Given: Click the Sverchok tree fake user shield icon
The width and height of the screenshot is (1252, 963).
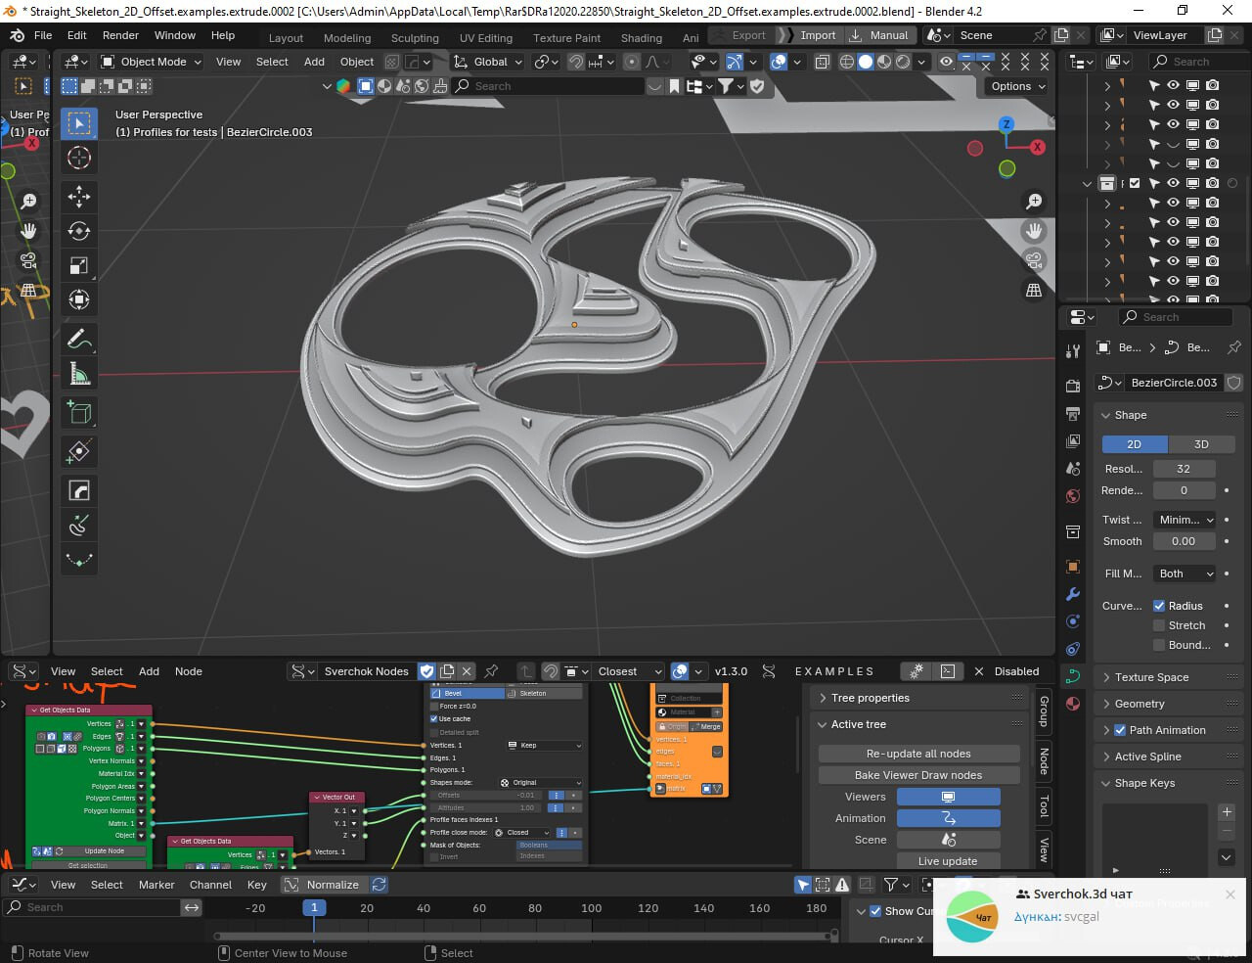Looking at the screenshot, I should point(426,671).
